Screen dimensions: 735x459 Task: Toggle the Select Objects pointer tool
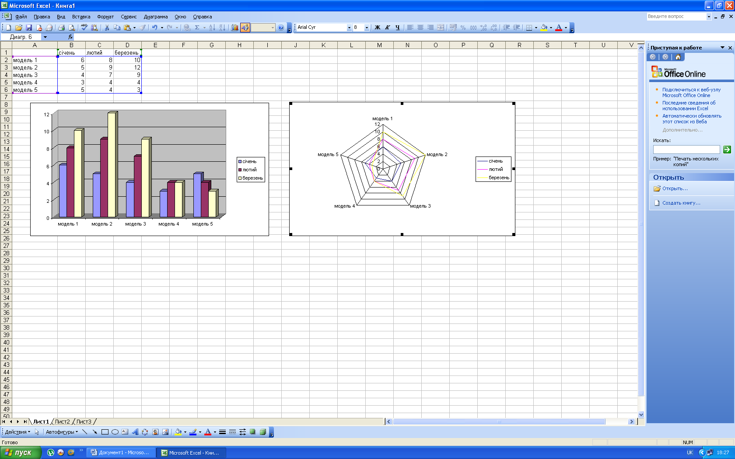point(37,432)
